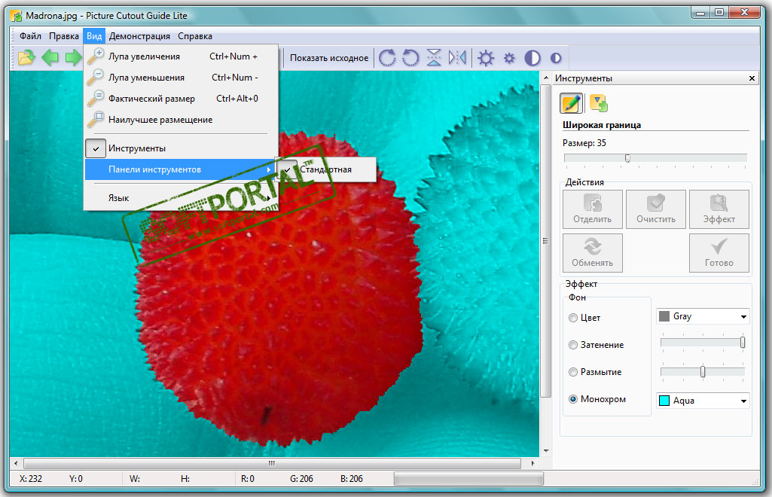Toggle the Стандартная toolbar checkmark
Screen dimensions: 772x497
point(288,169)
